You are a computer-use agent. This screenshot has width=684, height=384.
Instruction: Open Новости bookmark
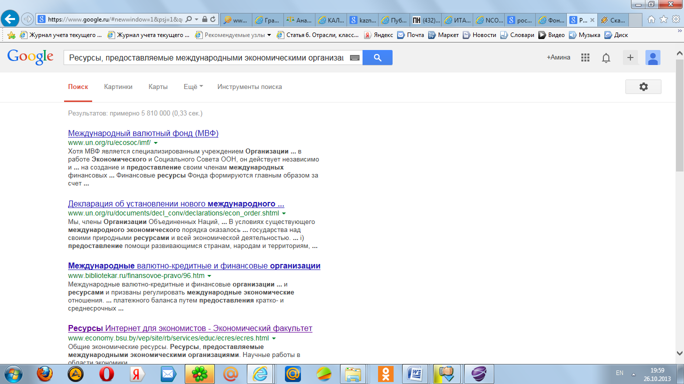pyautogui.click(x=480, y=35)
